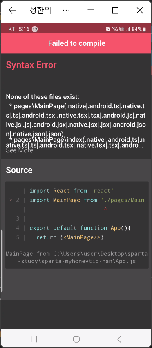
Task: Tap the 5:16 clock in status bar
Action: click(x=24, y=29)
